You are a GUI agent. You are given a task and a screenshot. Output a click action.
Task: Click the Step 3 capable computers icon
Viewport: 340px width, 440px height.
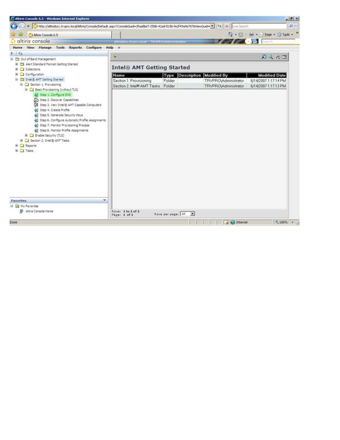[x=36, y=105]
